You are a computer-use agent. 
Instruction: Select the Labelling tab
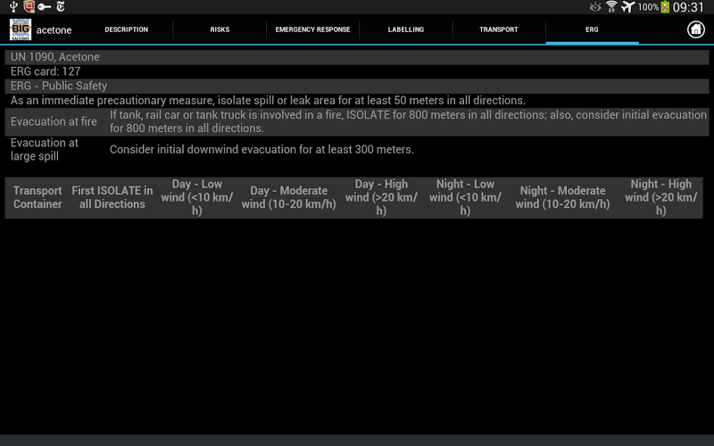[x=406, y=29]
